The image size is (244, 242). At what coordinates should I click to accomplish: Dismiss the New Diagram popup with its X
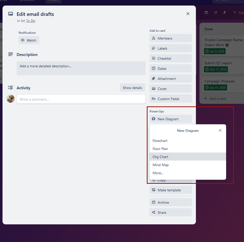pos(220,130)
